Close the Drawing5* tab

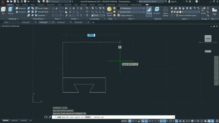tap(71, 22)
